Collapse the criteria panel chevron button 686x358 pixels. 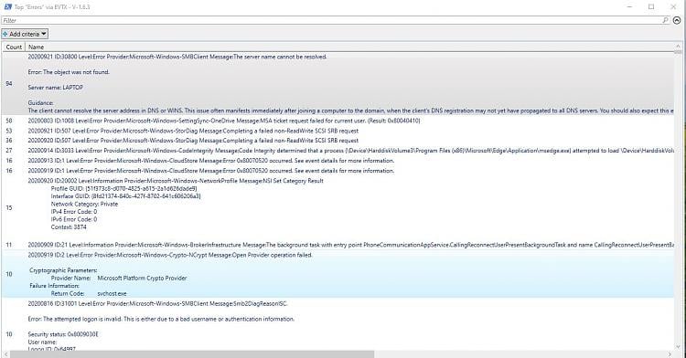677,20
